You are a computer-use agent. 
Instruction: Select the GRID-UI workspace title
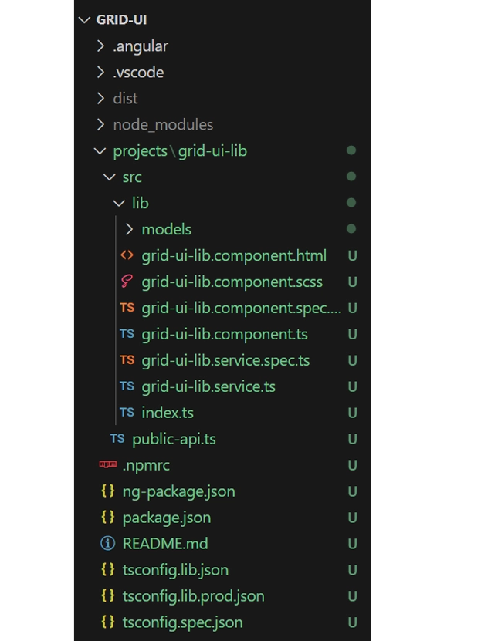pos(121,19)
